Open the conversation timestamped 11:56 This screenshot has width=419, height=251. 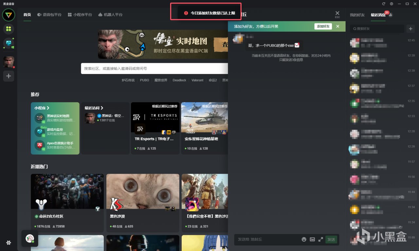(x=382, y=179)
